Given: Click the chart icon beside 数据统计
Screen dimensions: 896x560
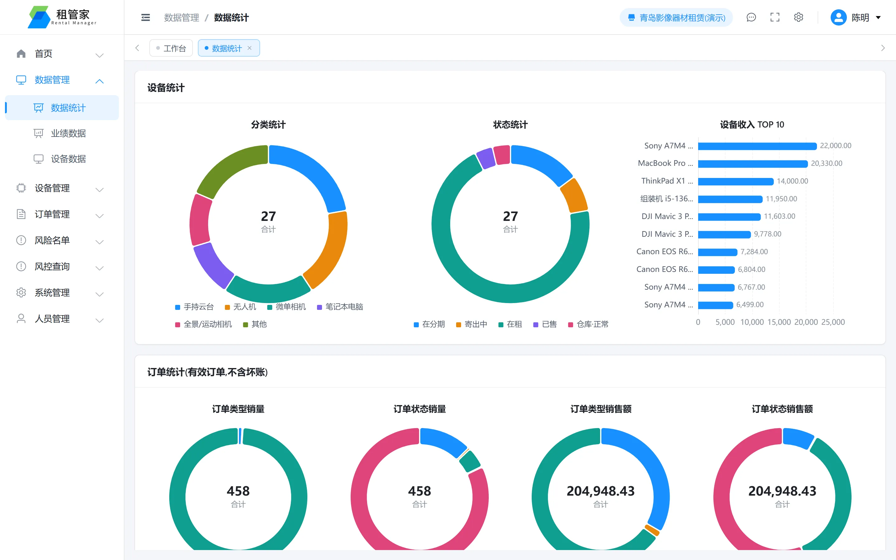Looking at the screenshot, I should pyautogui.click(x=39, y=108).
